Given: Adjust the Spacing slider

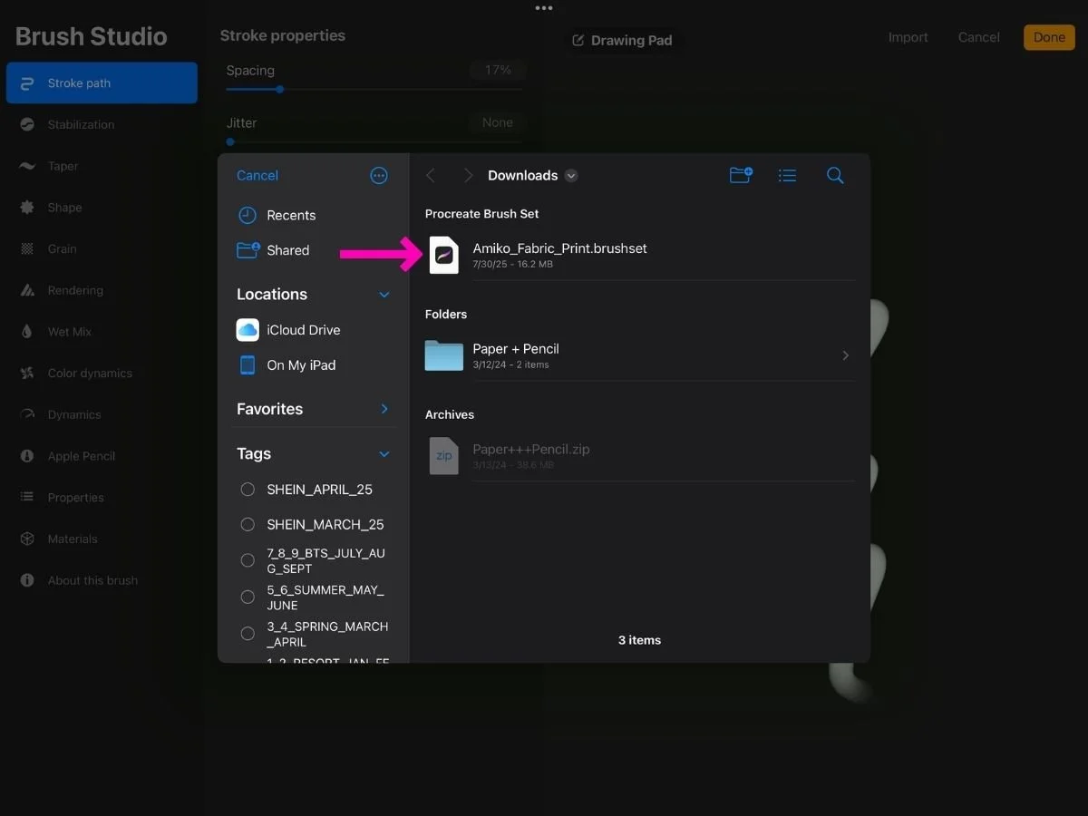Looking at the screenshot, I should click(x=374, y=90).
